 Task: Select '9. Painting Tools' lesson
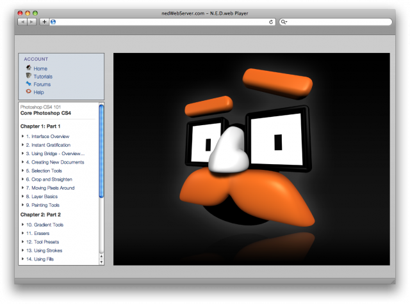point(43,205)
